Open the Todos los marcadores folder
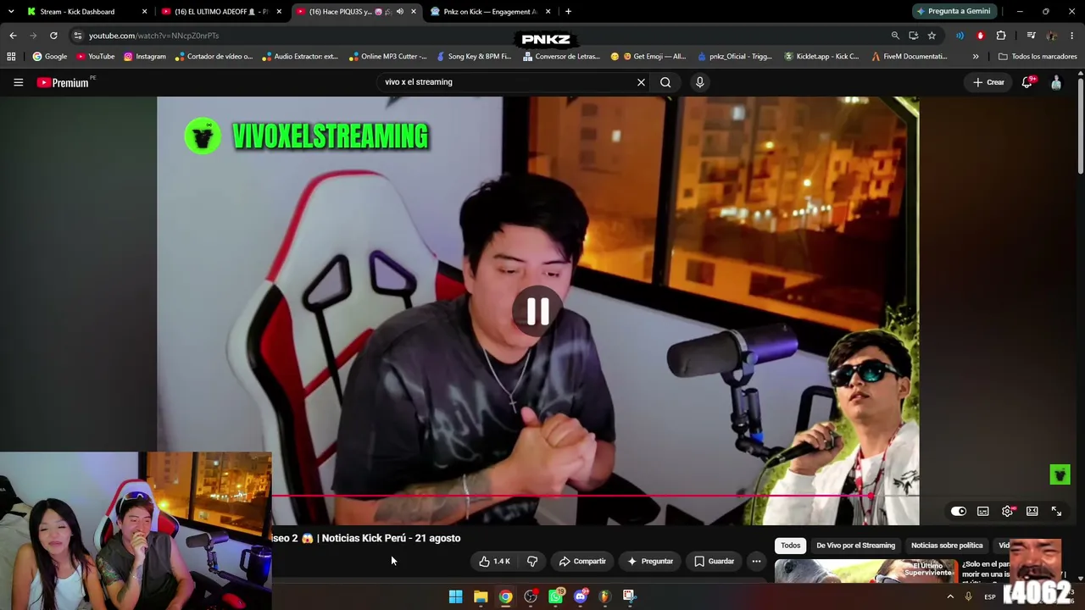The height and width of the screenshot is (610, 1085). [1038, 57]
